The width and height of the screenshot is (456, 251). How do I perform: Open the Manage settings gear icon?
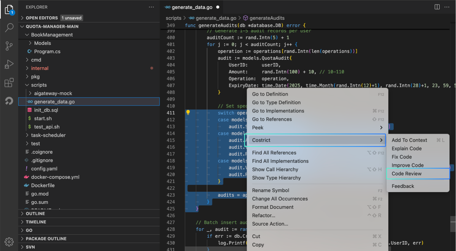[9, 242]
